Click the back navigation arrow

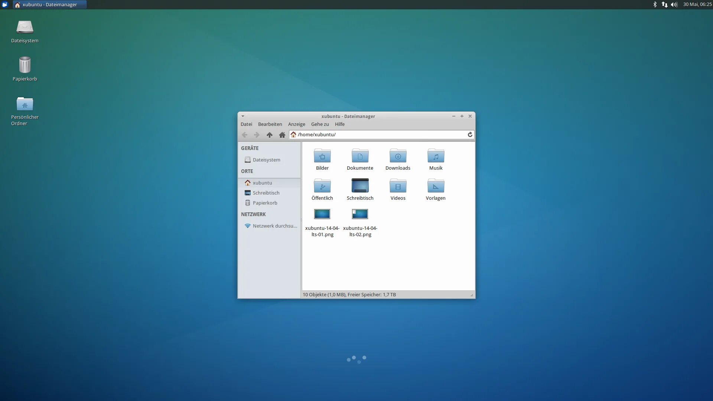[244, 135]
